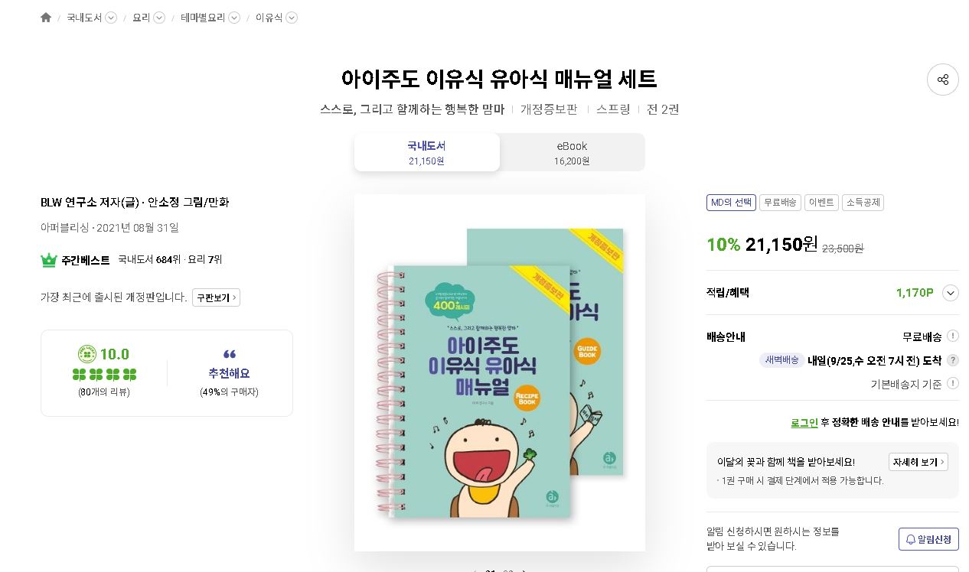Viewport: 969px width, 572px height.
Task: Expand the 국내도서 breadcrumb dropdown
Action: coord(111,18)
